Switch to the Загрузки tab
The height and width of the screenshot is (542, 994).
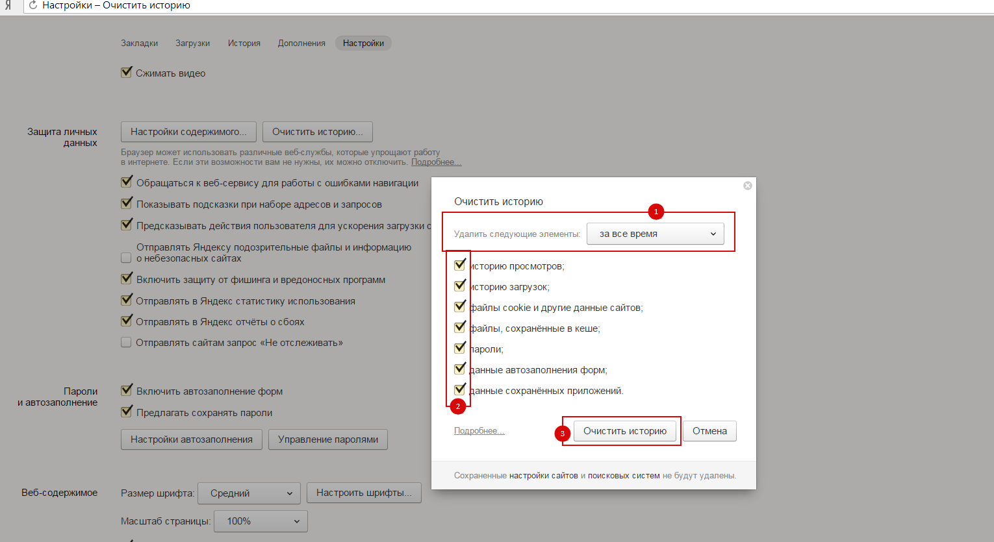click(192, 43)
